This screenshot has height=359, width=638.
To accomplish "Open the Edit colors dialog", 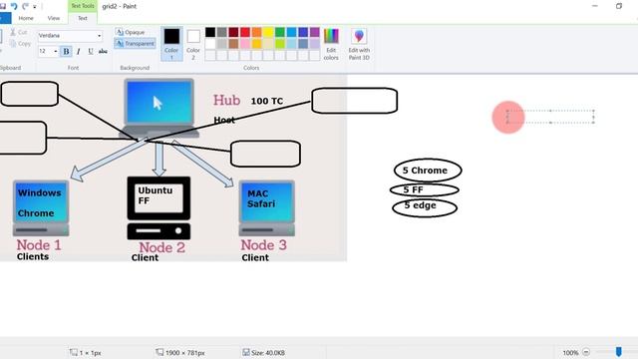I will [x=331, y=44].
